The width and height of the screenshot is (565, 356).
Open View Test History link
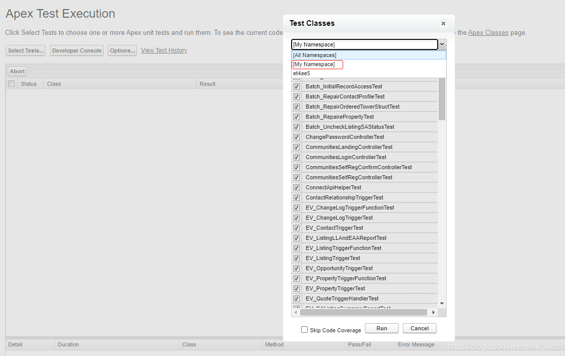point(164,50)
